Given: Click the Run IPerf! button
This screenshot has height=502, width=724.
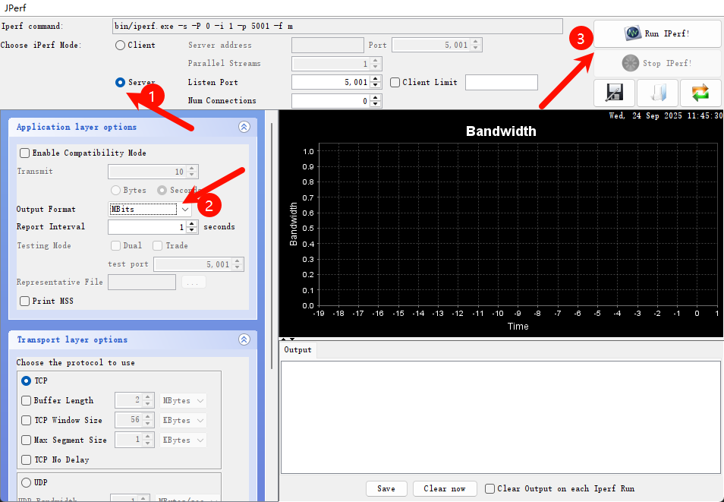Looking at the screenshot, I should 657,33.
